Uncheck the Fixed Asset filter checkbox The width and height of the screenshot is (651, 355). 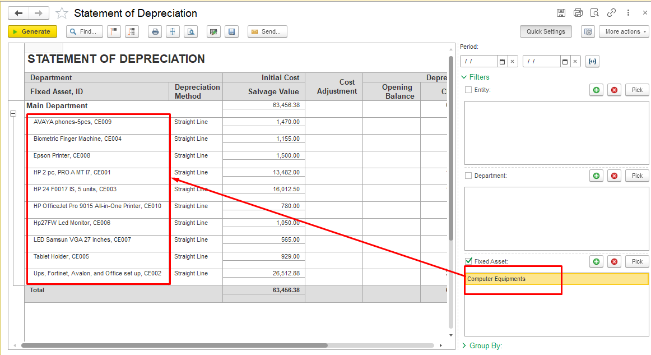[x=469, y=261]
